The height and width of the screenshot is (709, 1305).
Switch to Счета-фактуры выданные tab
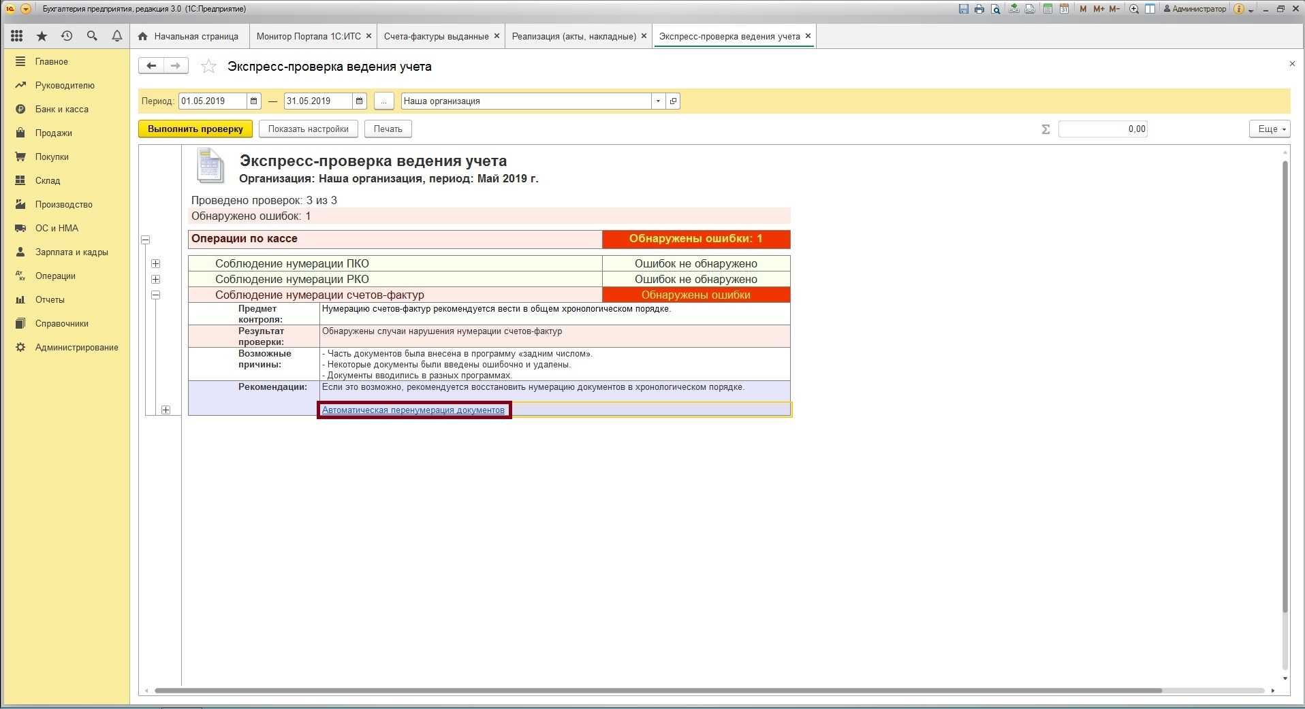(436, 36)
